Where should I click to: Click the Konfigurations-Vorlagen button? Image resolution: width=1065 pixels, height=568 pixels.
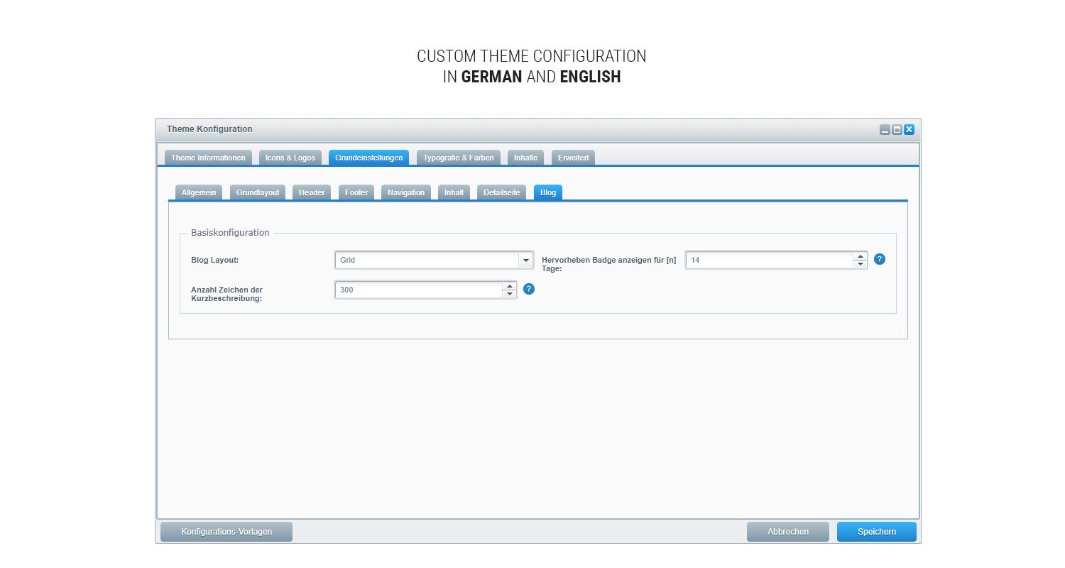click(226, 532)
